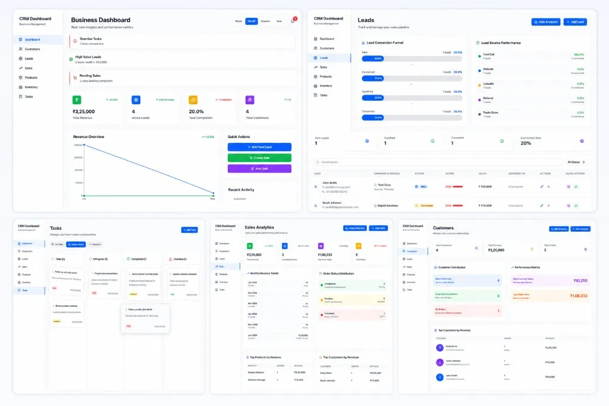Click the High Value Leads green icon
The height and width of the screenshot is (406, 609).
pos(71,59)
